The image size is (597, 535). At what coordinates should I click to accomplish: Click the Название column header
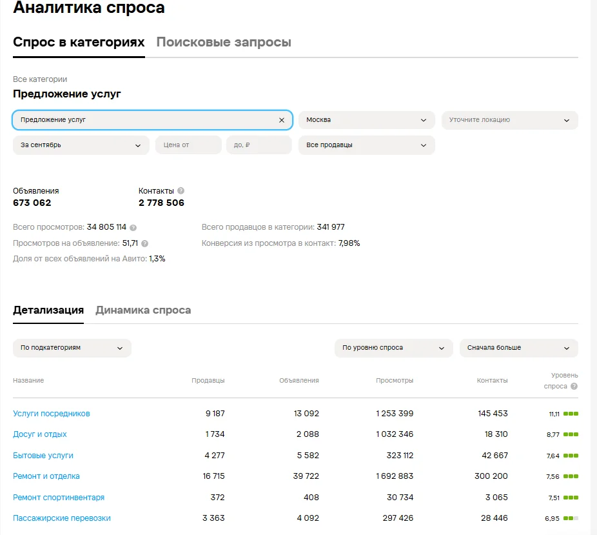(28, 380)
